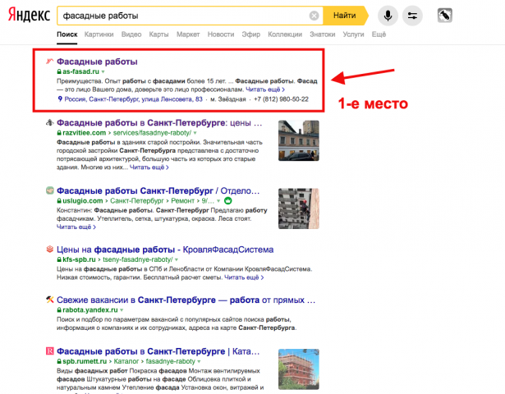Switch to the Видео tab
The height and width of the screenshot is (394, 505).
tap(131, 34)
